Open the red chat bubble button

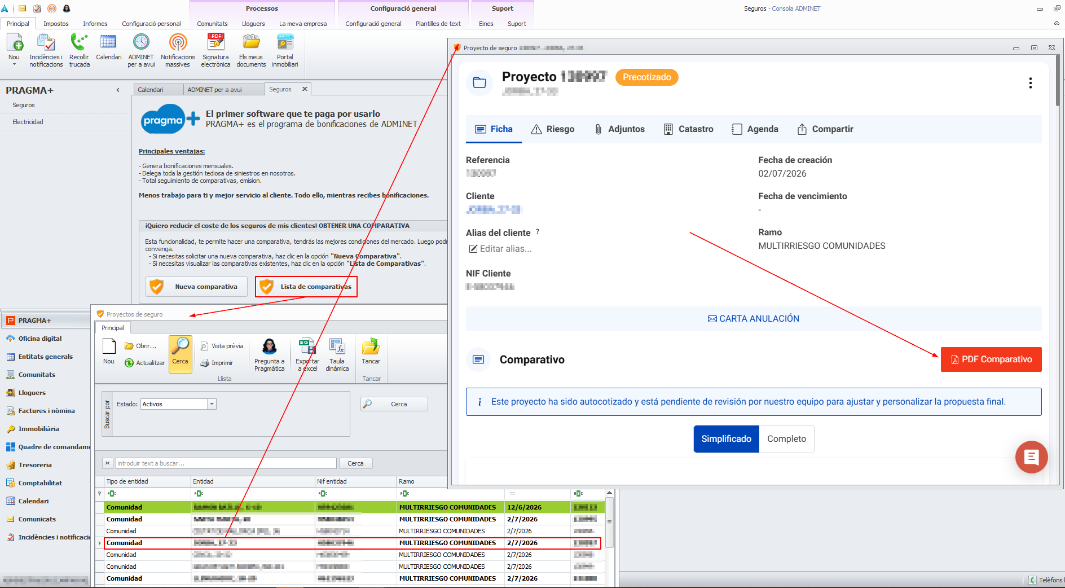pos(1031,457)
